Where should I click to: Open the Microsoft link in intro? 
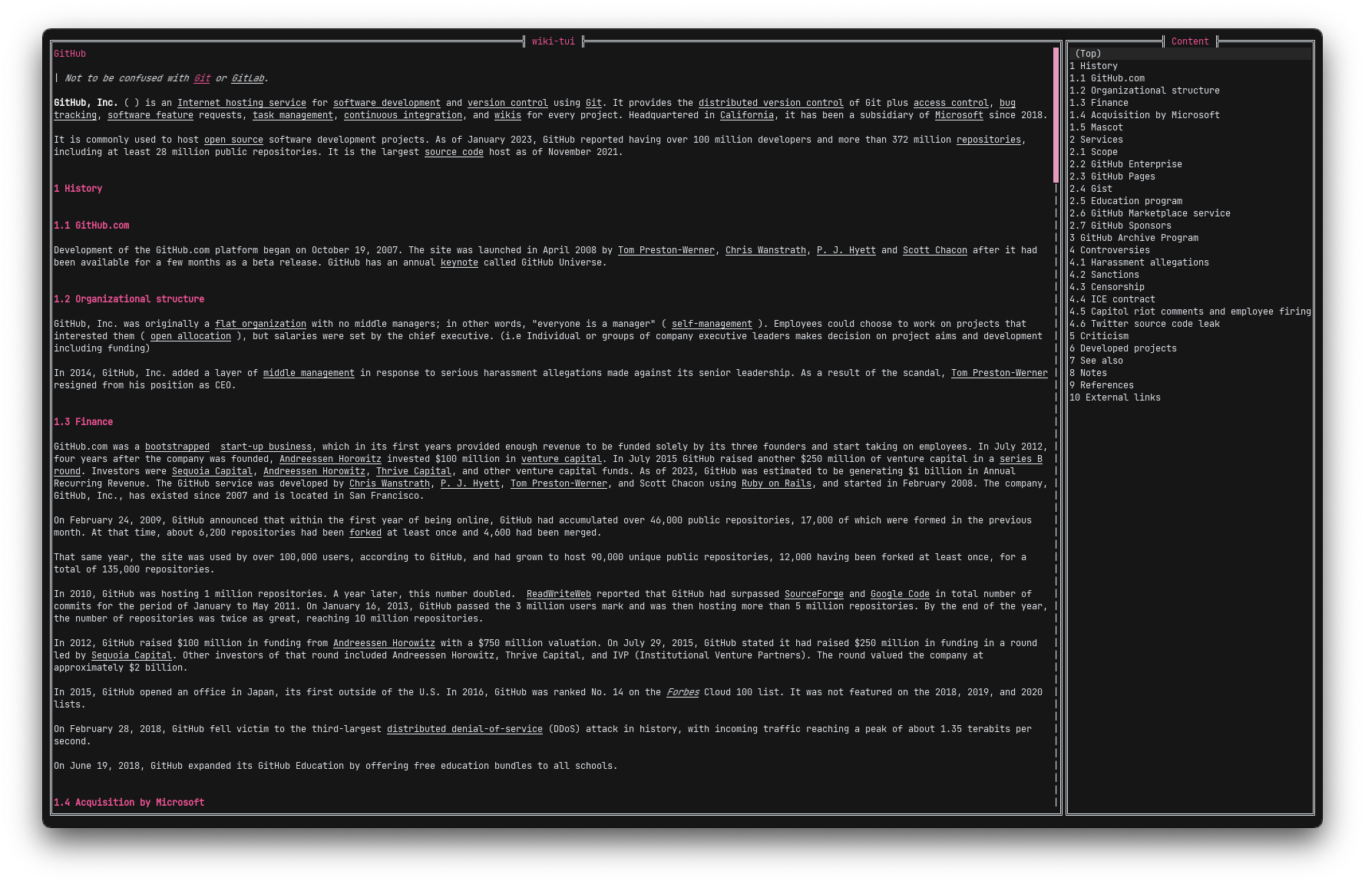click(x=959, y=115)
